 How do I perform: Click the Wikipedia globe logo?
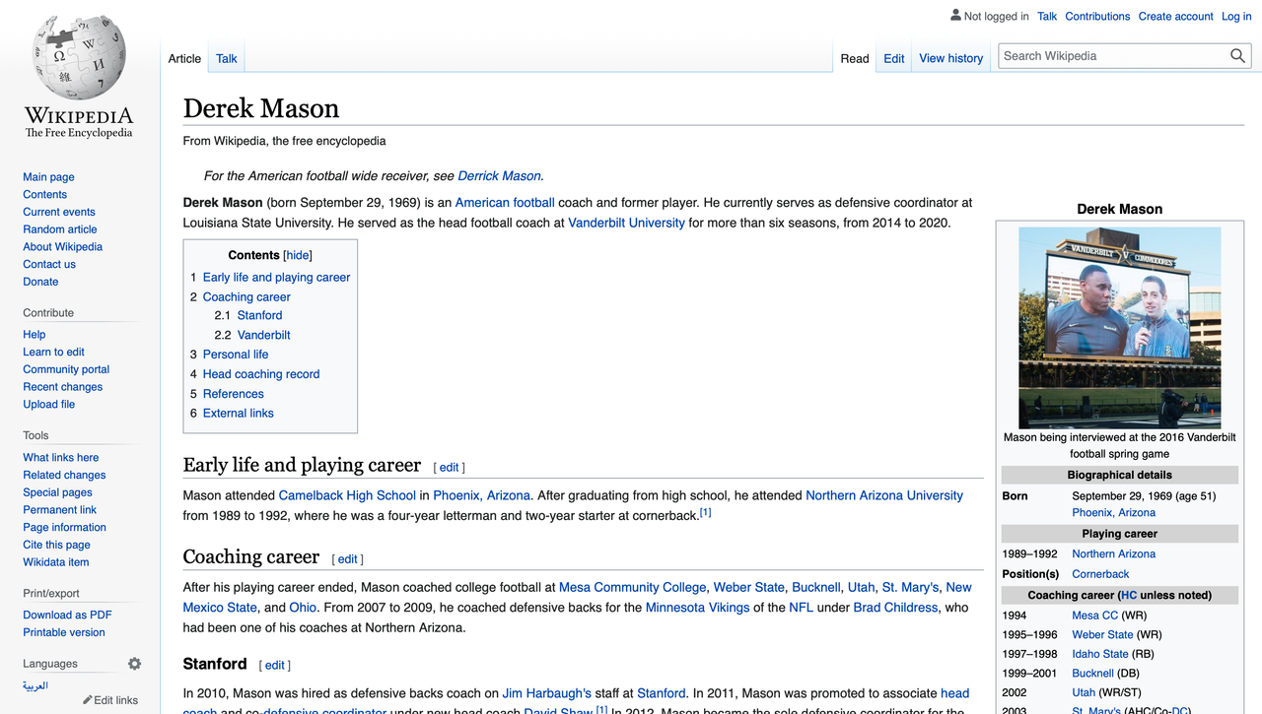[x=79, y=57]
